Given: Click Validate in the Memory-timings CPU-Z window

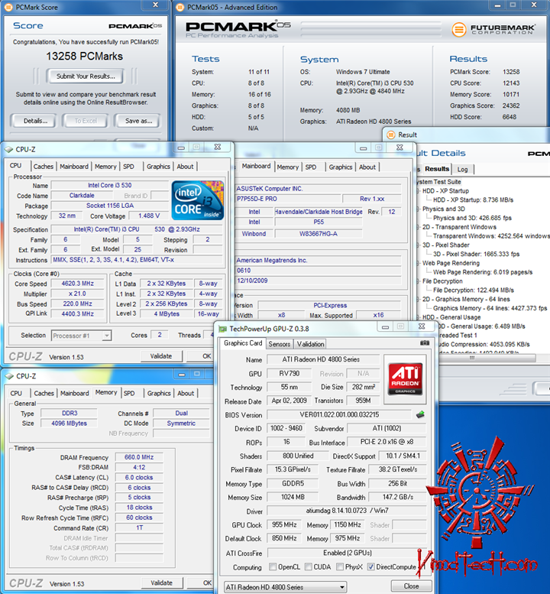Looking at the screenshot, I should tap(162, 583).
